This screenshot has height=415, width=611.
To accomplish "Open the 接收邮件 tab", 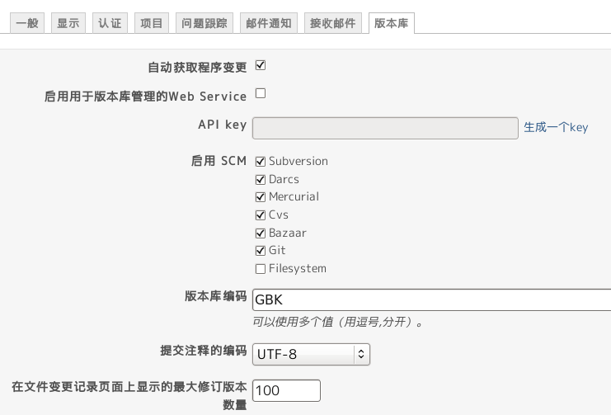I will (333, 23).
